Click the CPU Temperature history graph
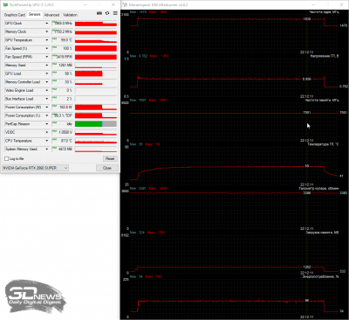349x320 pixels. 96,141
